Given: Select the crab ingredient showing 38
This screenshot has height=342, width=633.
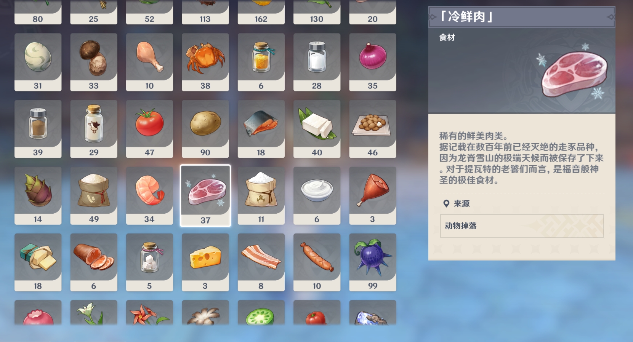Looking at the screenshot, I should 205,62.
